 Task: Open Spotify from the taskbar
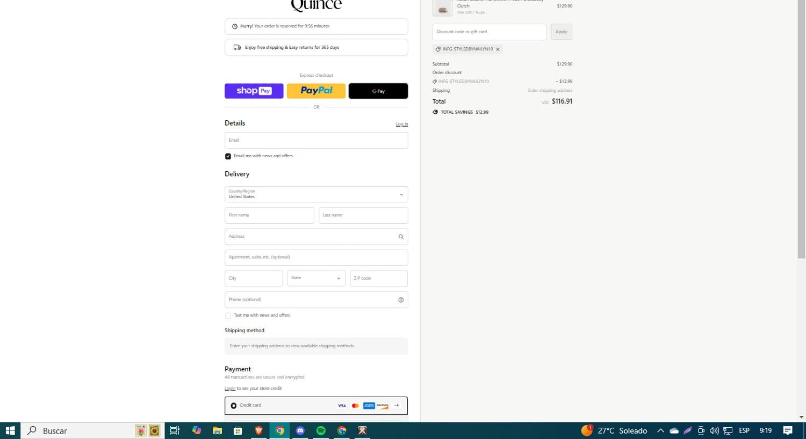(x=321, y=430)
